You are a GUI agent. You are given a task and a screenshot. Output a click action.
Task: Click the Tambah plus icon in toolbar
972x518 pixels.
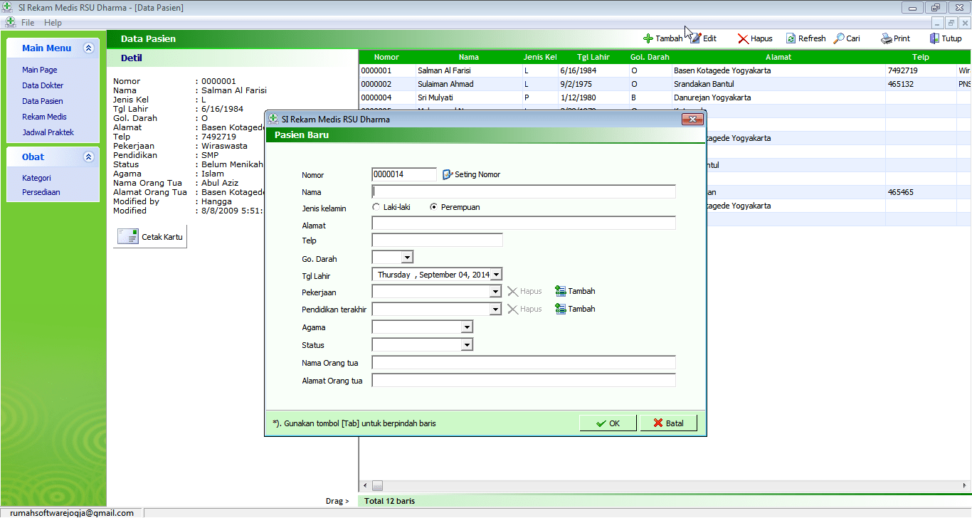(648, 39)
